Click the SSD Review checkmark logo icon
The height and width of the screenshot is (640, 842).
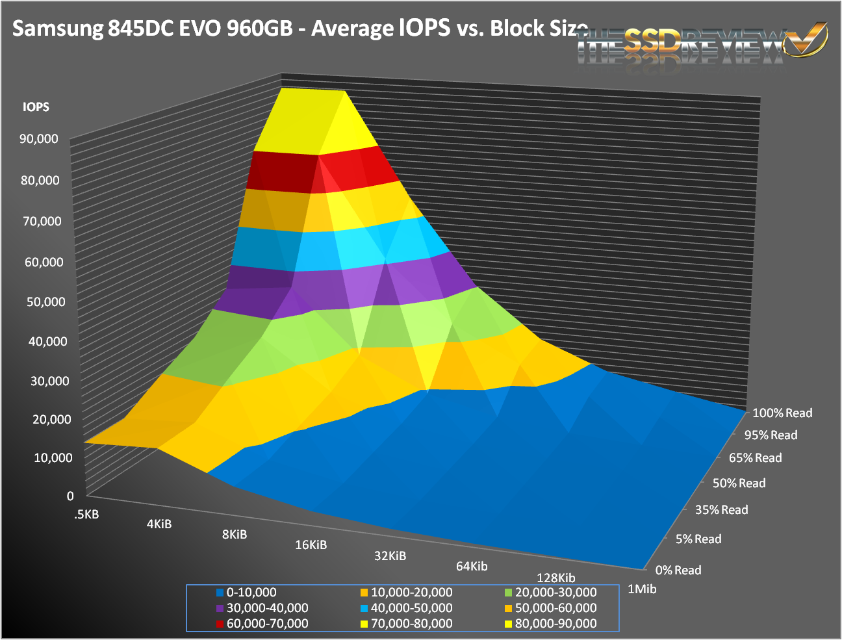point(806,40)
